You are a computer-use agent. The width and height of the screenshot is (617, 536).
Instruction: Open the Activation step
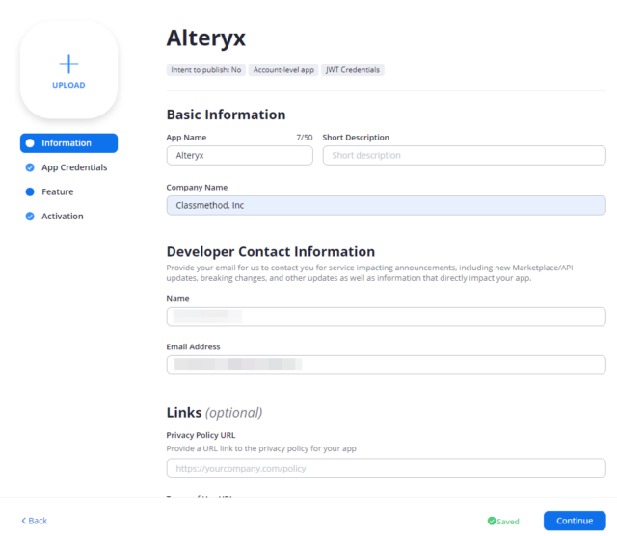63,216
